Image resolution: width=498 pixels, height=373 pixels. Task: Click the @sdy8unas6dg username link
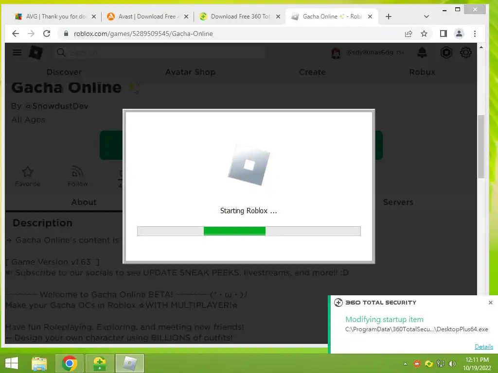(x=370, y=52)
